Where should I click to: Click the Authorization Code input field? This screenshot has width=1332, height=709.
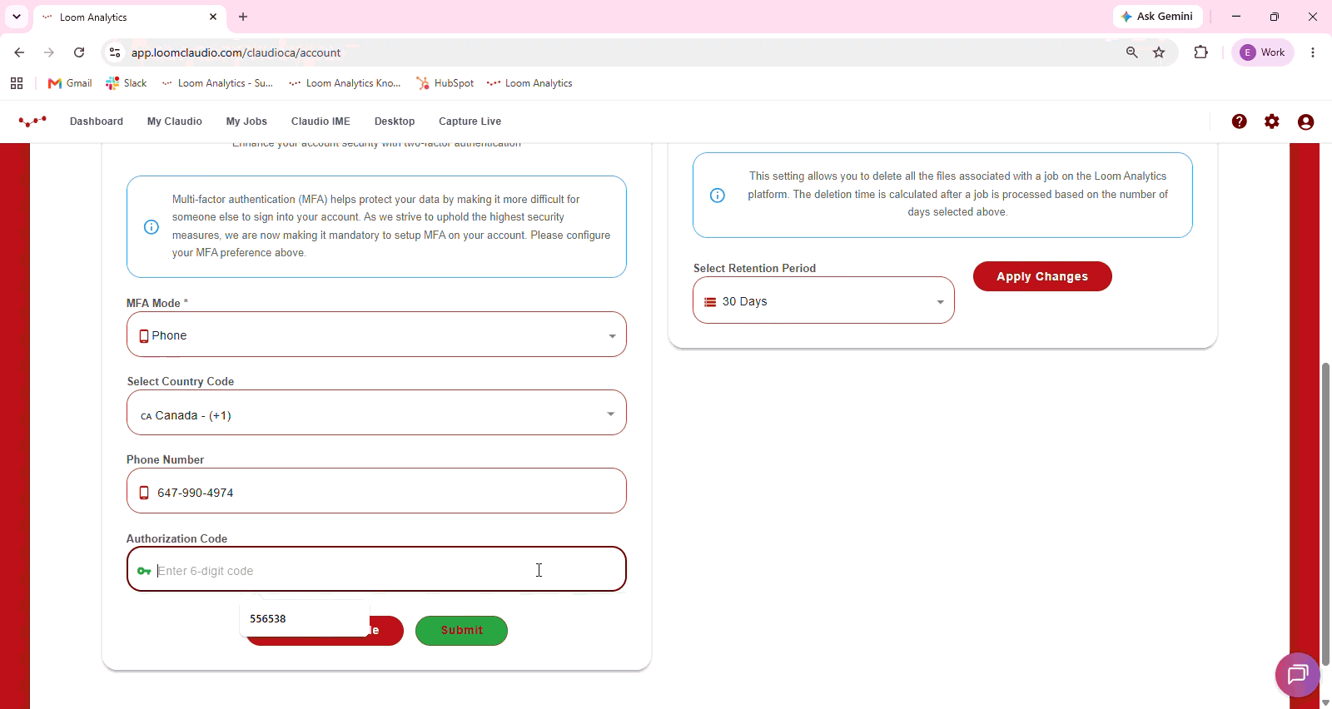pos(376,569)
